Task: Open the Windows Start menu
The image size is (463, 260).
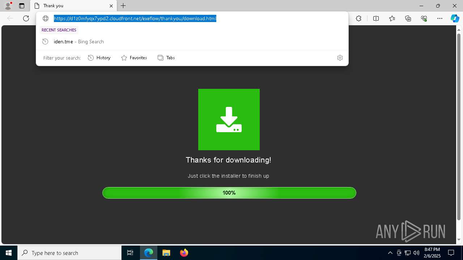Action: [9, 253]
